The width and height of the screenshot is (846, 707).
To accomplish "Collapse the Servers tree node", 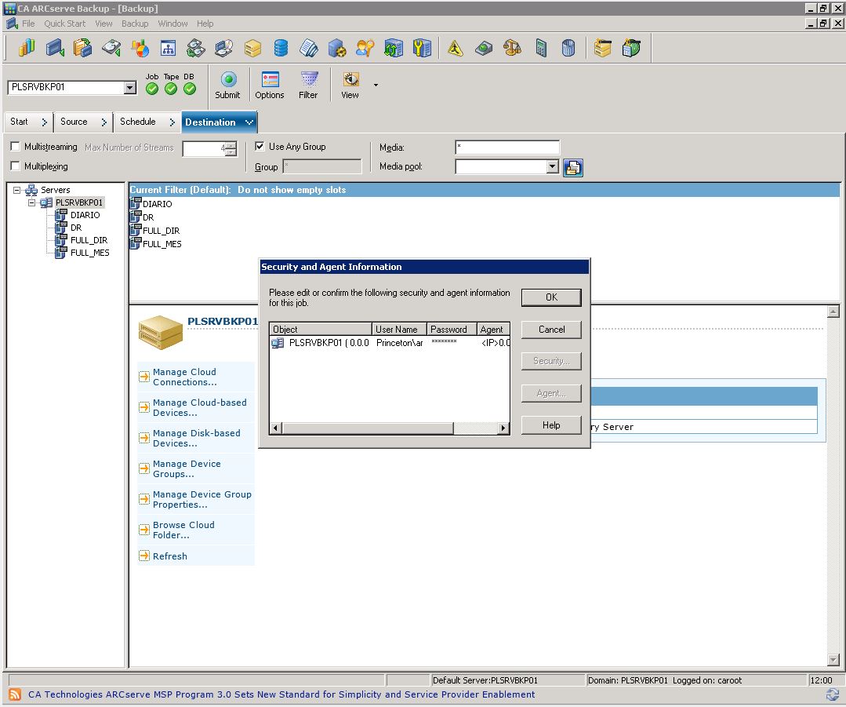I will click(x=17, y=190).
